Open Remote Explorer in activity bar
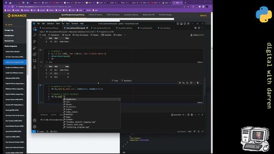 [35, 61]
